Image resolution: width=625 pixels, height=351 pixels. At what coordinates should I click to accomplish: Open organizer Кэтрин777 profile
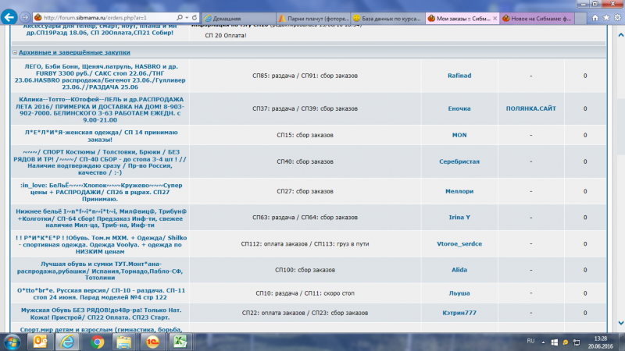(459, 313)
